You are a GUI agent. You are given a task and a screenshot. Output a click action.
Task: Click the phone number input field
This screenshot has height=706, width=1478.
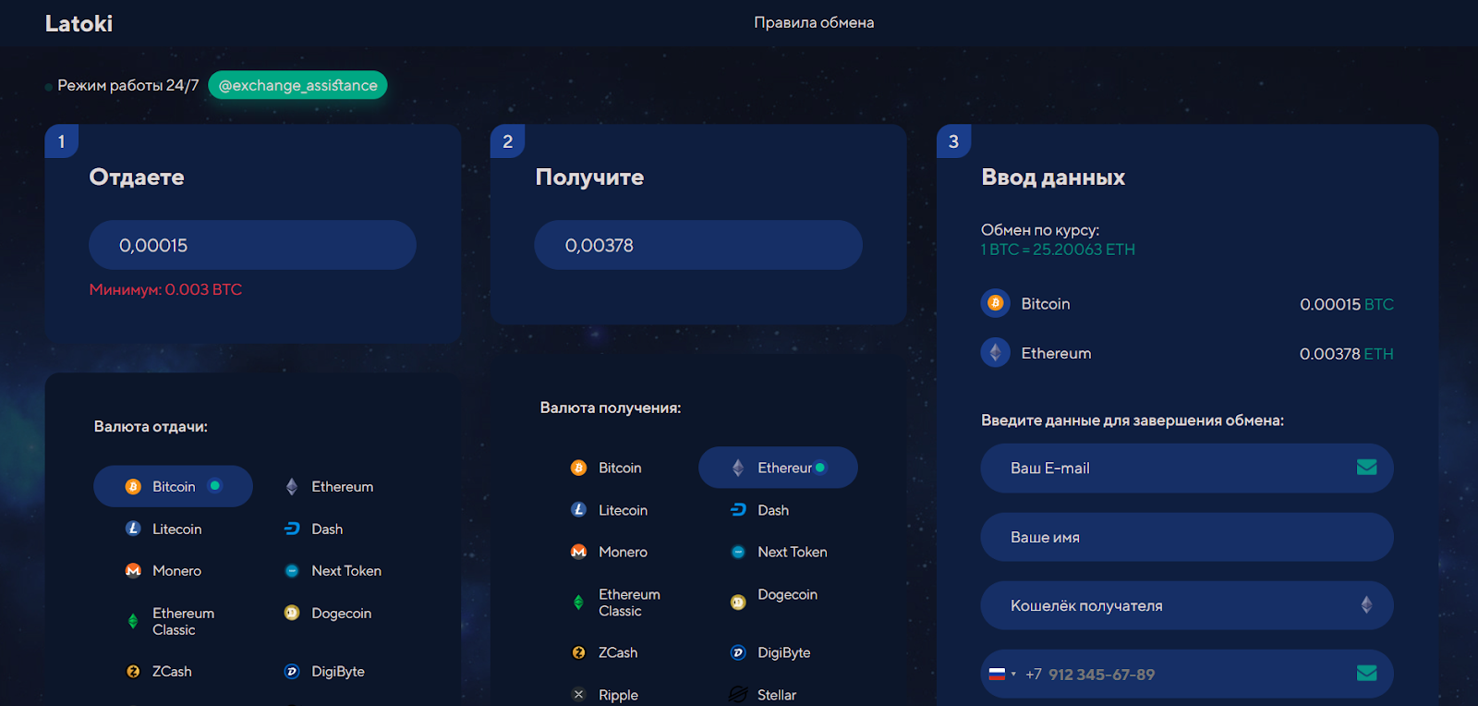(1187, 674)
